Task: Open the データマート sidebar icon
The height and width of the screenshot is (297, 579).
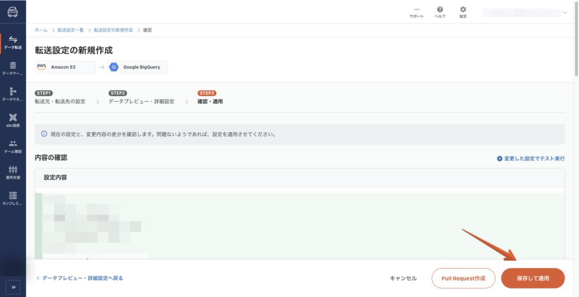Action: [12, 68]
